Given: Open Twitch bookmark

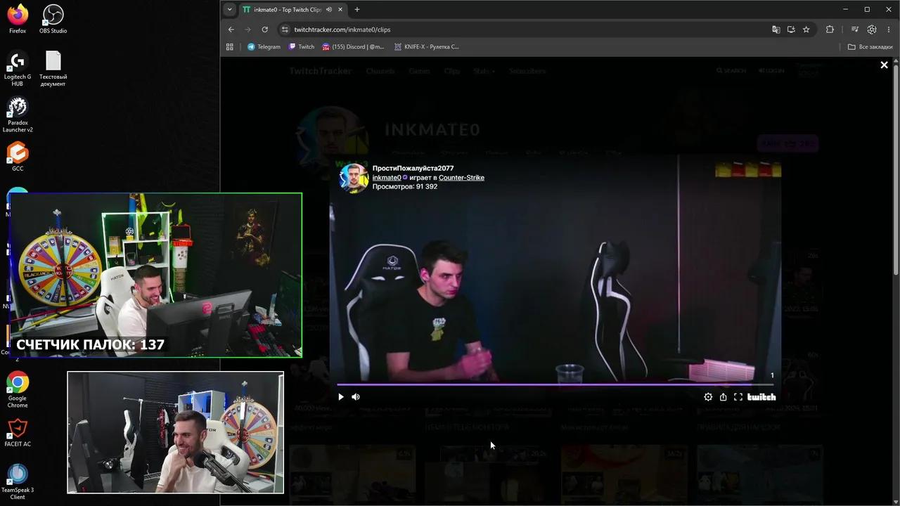Looking at the screenshot, I should point(302,47).
